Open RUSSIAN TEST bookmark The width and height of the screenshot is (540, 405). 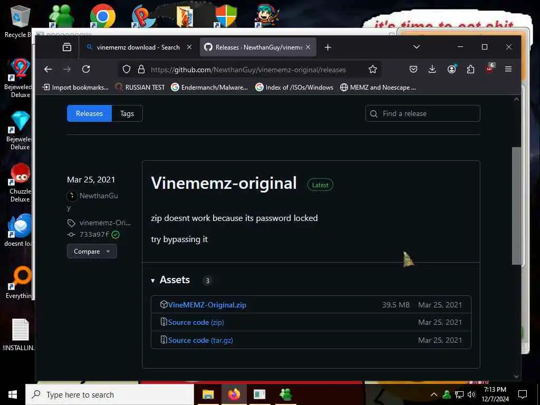coord(140,88)
